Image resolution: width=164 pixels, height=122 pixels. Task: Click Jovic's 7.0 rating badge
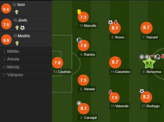click(6, 24)
